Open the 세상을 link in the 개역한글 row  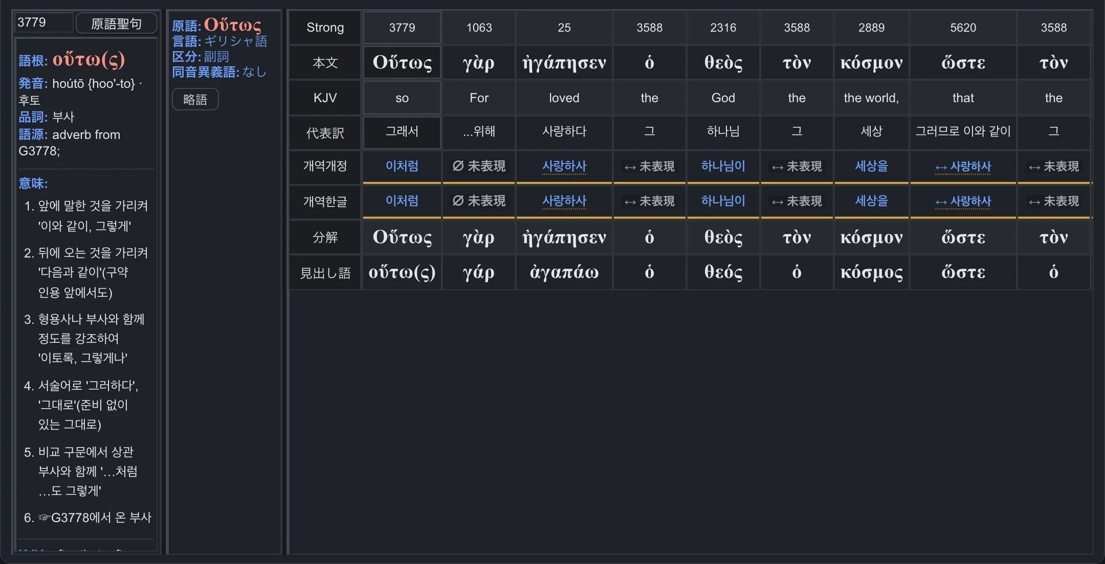[872, 201]
